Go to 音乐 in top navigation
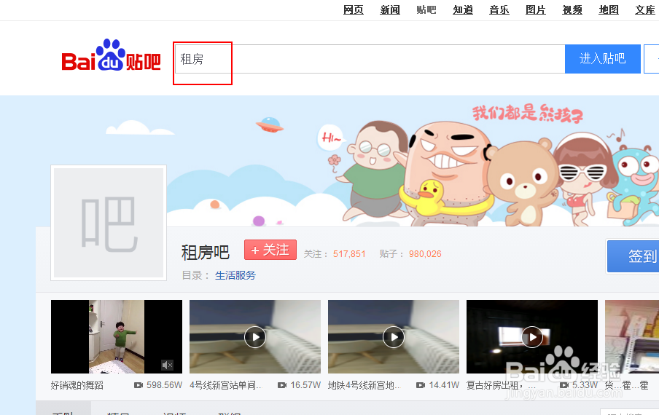The image size is (659, 415). coord(499,9)
